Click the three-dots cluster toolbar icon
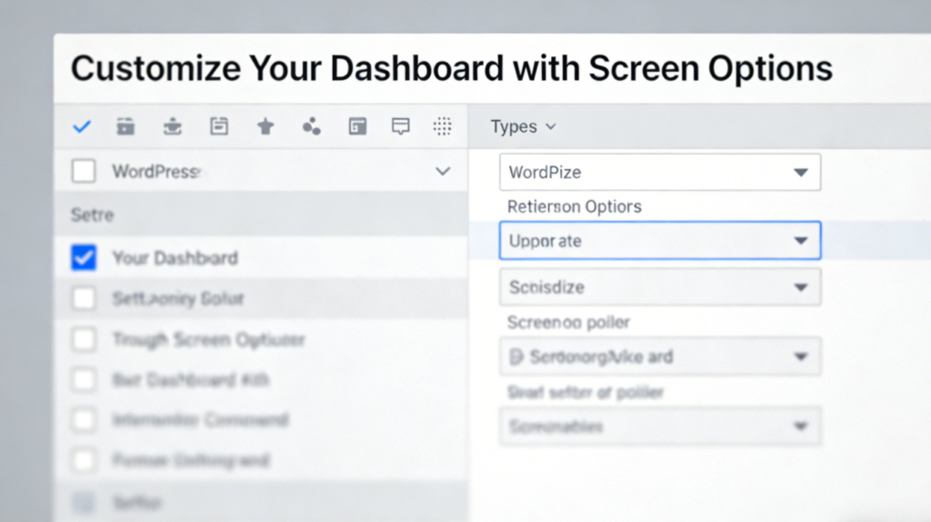931x522 pixels. point(311,127)
